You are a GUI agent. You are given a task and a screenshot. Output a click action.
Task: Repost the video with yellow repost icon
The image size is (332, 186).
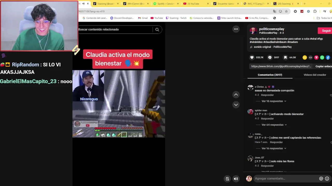pos(305,58)
